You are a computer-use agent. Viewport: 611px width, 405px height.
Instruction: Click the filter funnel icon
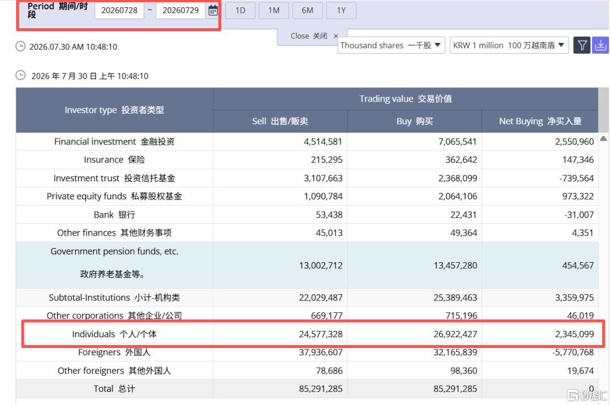(x=582, y=46)
